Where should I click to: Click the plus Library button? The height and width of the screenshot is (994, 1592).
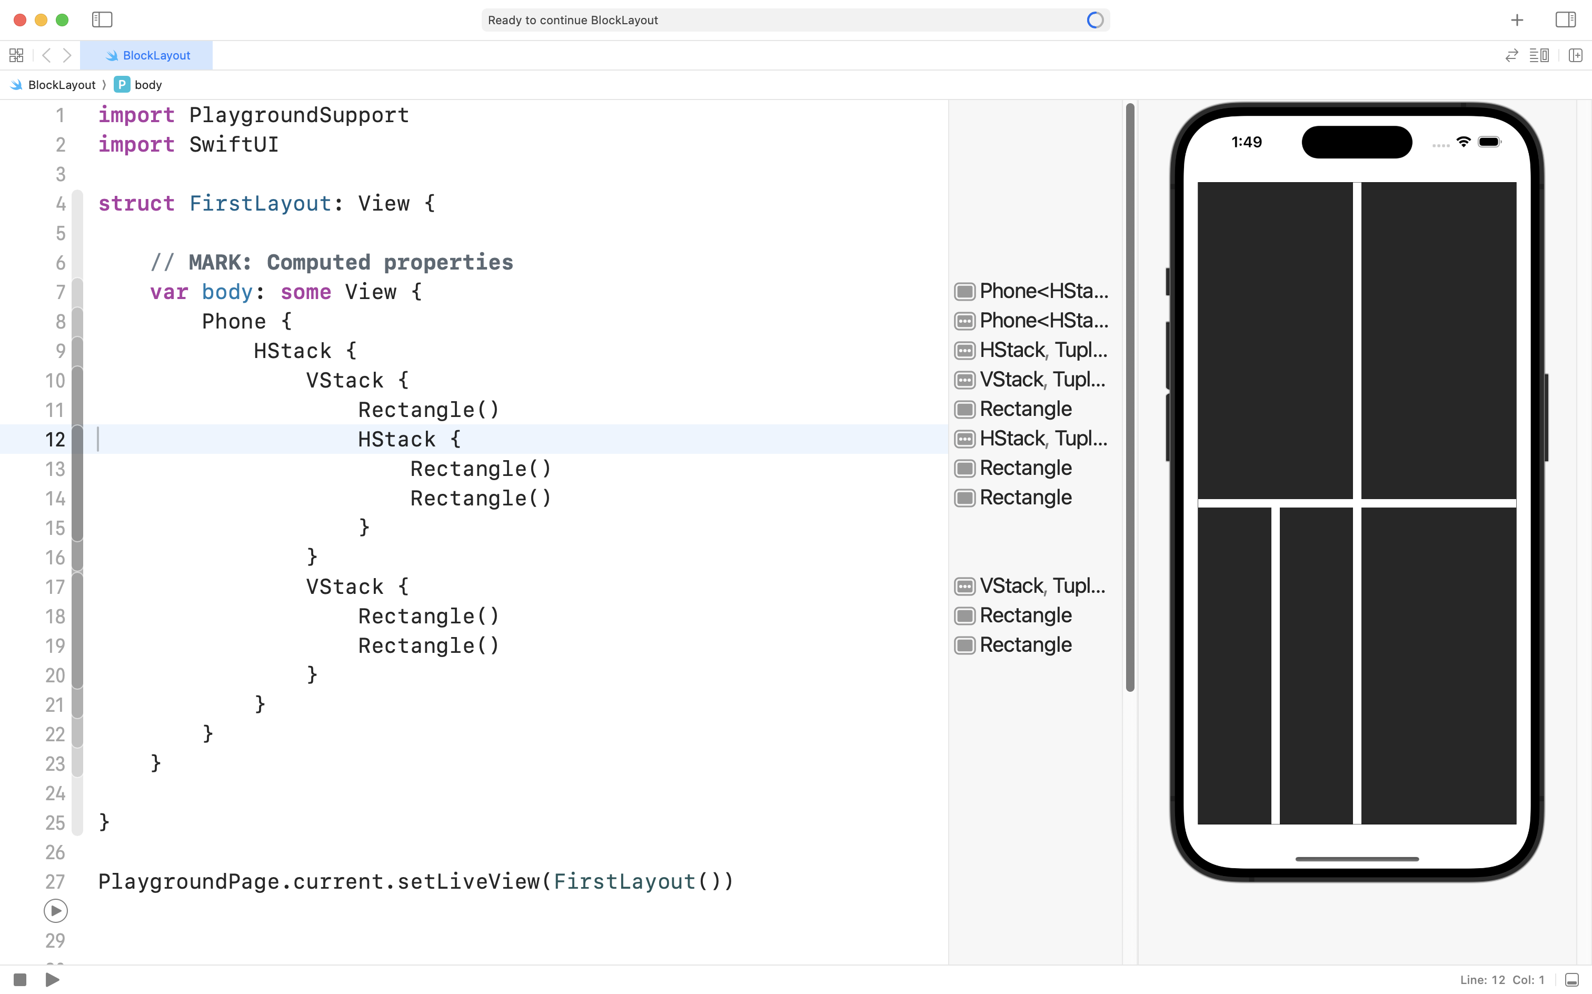1516,21
